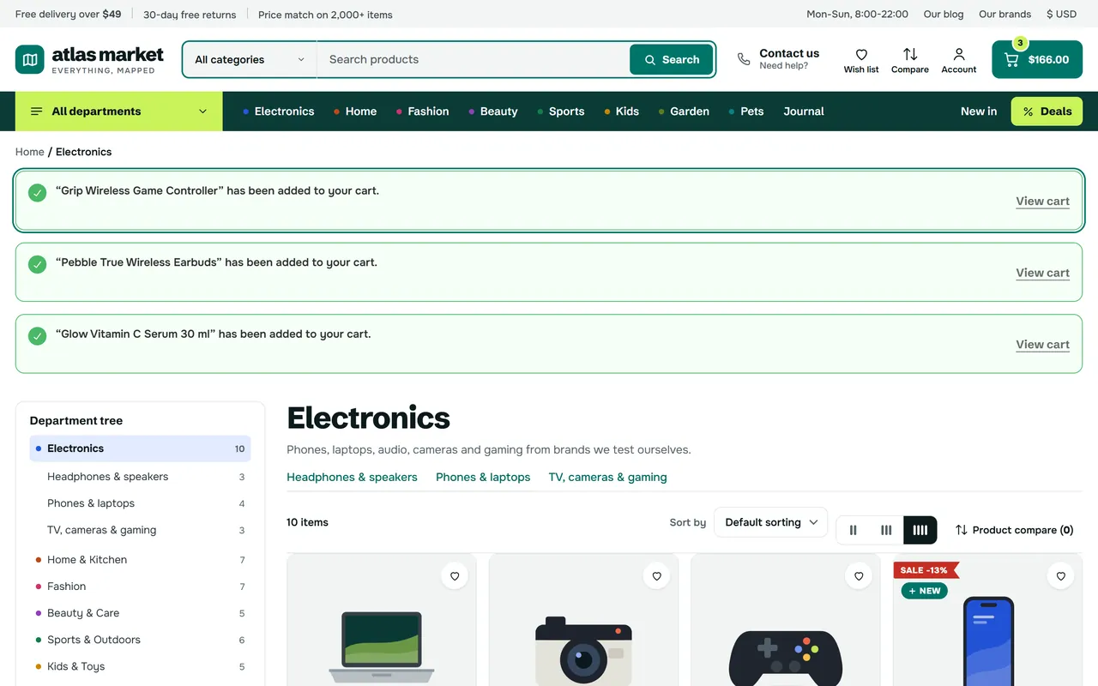
Task: Open the $ USD currency selector
Action: coord(1061,14)
